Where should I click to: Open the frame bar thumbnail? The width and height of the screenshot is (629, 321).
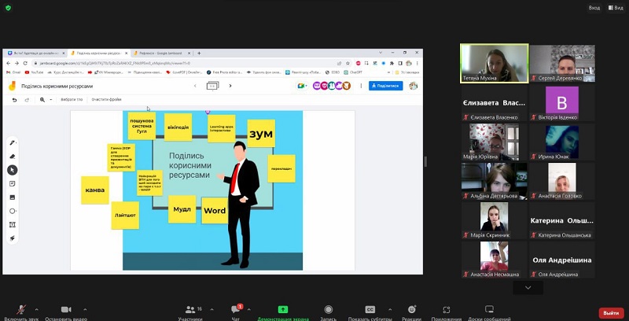[212, 86]
